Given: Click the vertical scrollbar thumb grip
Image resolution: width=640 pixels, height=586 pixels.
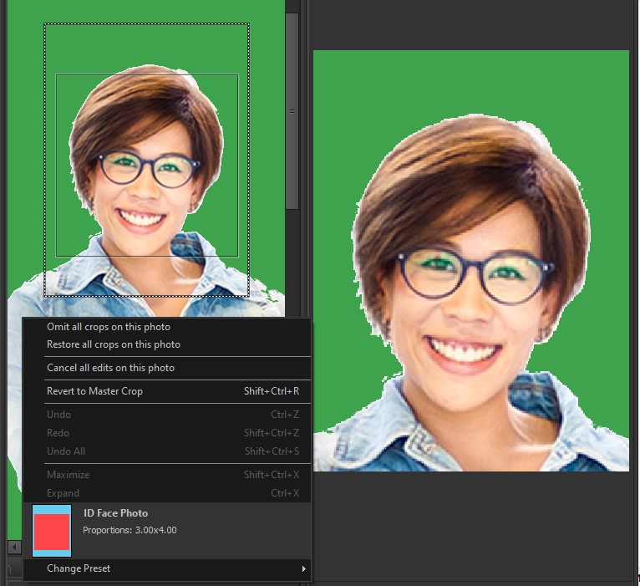Looking at the screenshot, I should point(292,110).
